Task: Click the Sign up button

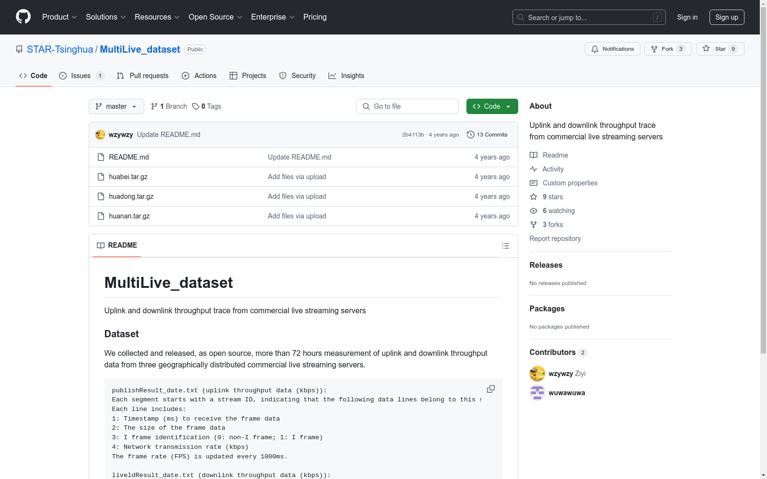Action: [727, 17]
